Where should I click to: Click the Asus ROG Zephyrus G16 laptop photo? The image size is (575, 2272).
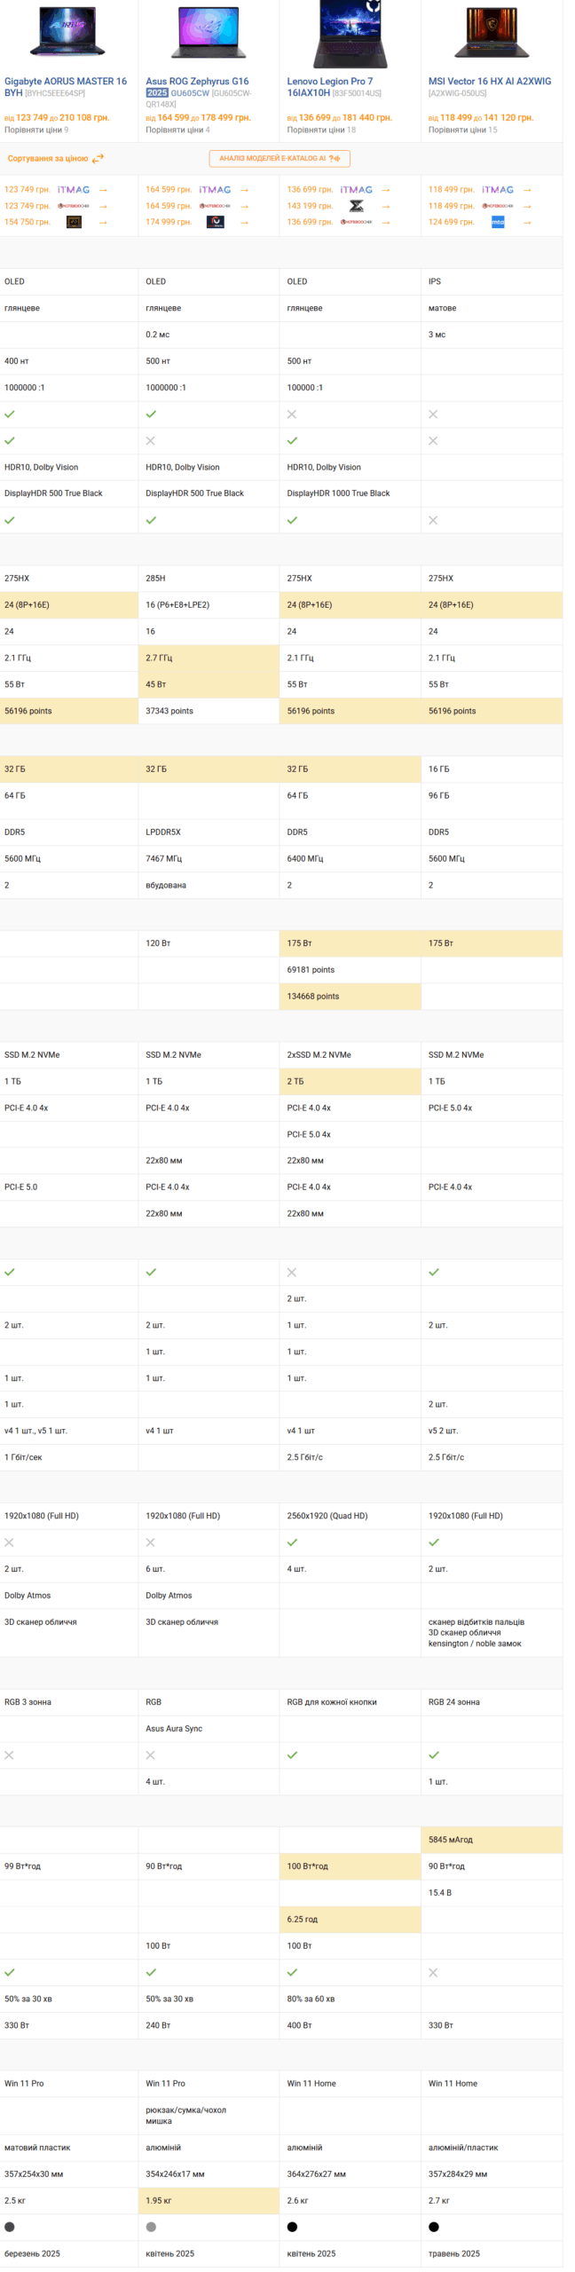pyautogui.click(x=209, y=34)
